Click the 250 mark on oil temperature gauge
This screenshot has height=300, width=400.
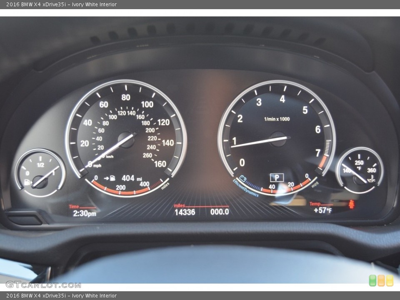click(x=359, y=162)
